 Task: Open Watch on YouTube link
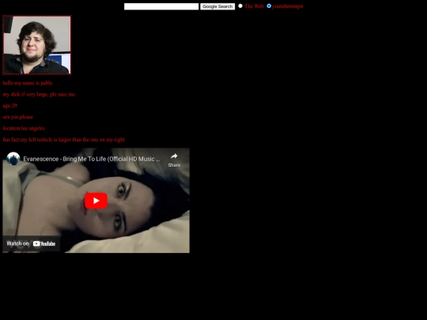[x=31, y=243]
